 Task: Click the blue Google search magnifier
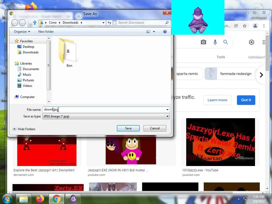pyautogui.click(x=226, y=42)
